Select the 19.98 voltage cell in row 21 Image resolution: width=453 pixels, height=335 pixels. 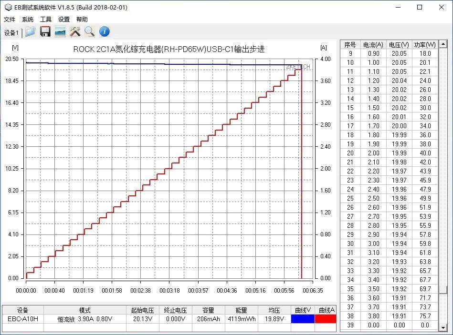pos(399,162)
